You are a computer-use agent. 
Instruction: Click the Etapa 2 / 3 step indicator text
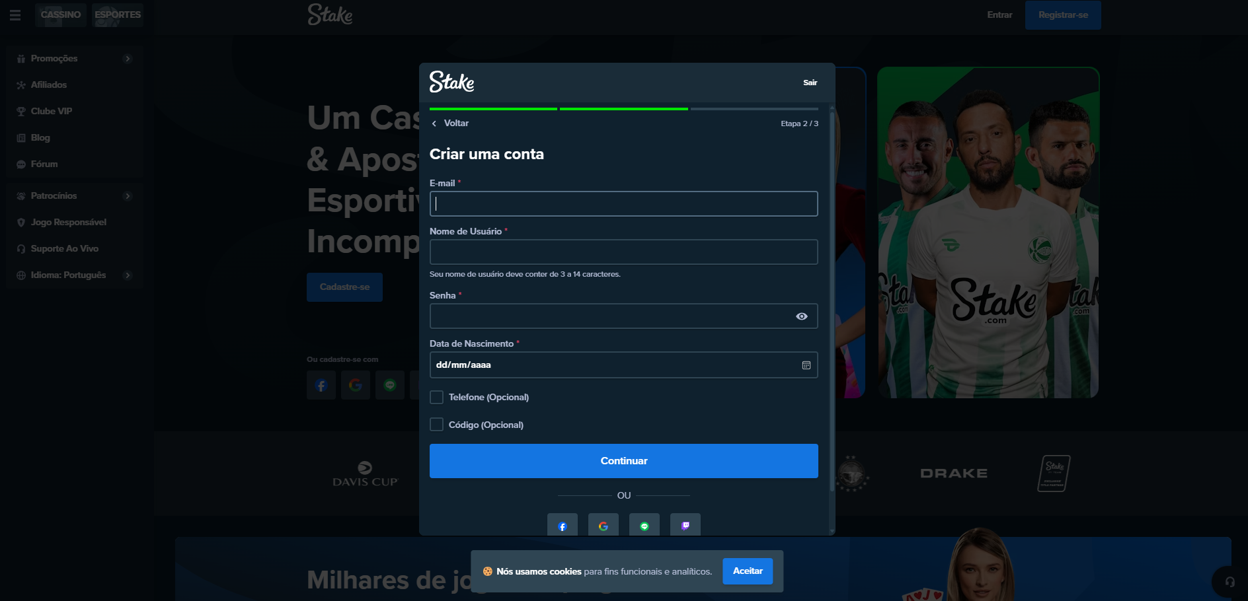point(799,124)
